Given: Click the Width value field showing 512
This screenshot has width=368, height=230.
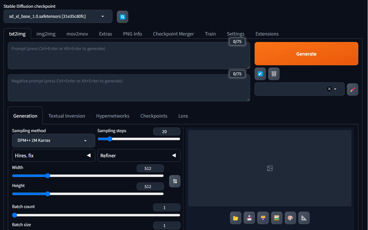Looking at the screenshot, I should [150, 169].
